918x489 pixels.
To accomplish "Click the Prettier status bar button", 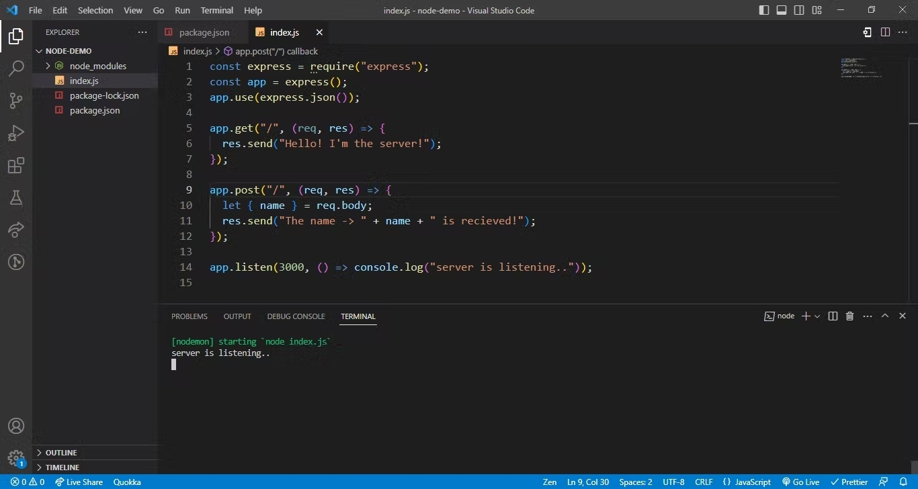I will coord(849,482).
